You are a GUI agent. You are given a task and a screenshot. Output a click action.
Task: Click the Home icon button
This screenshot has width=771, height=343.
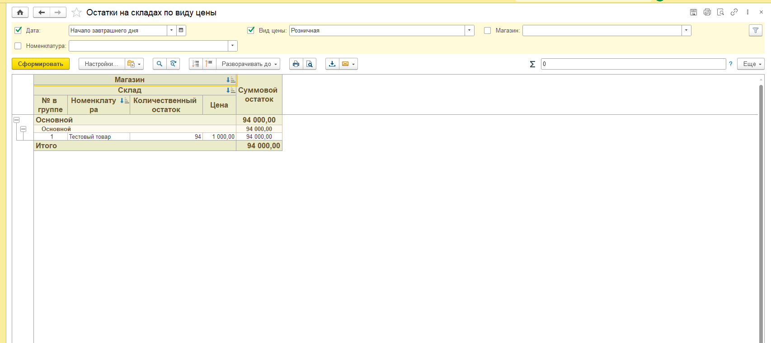20,13
